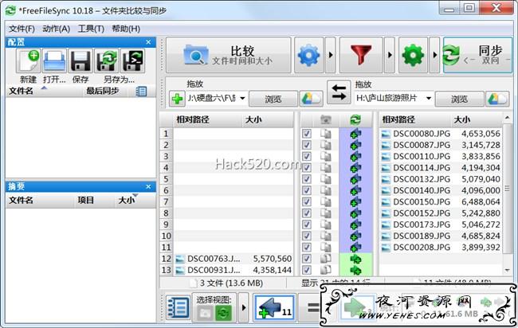The width and height of the screenshot is (518, 328).
Task: Switch to action view green icon
Action: click(223, 313)
